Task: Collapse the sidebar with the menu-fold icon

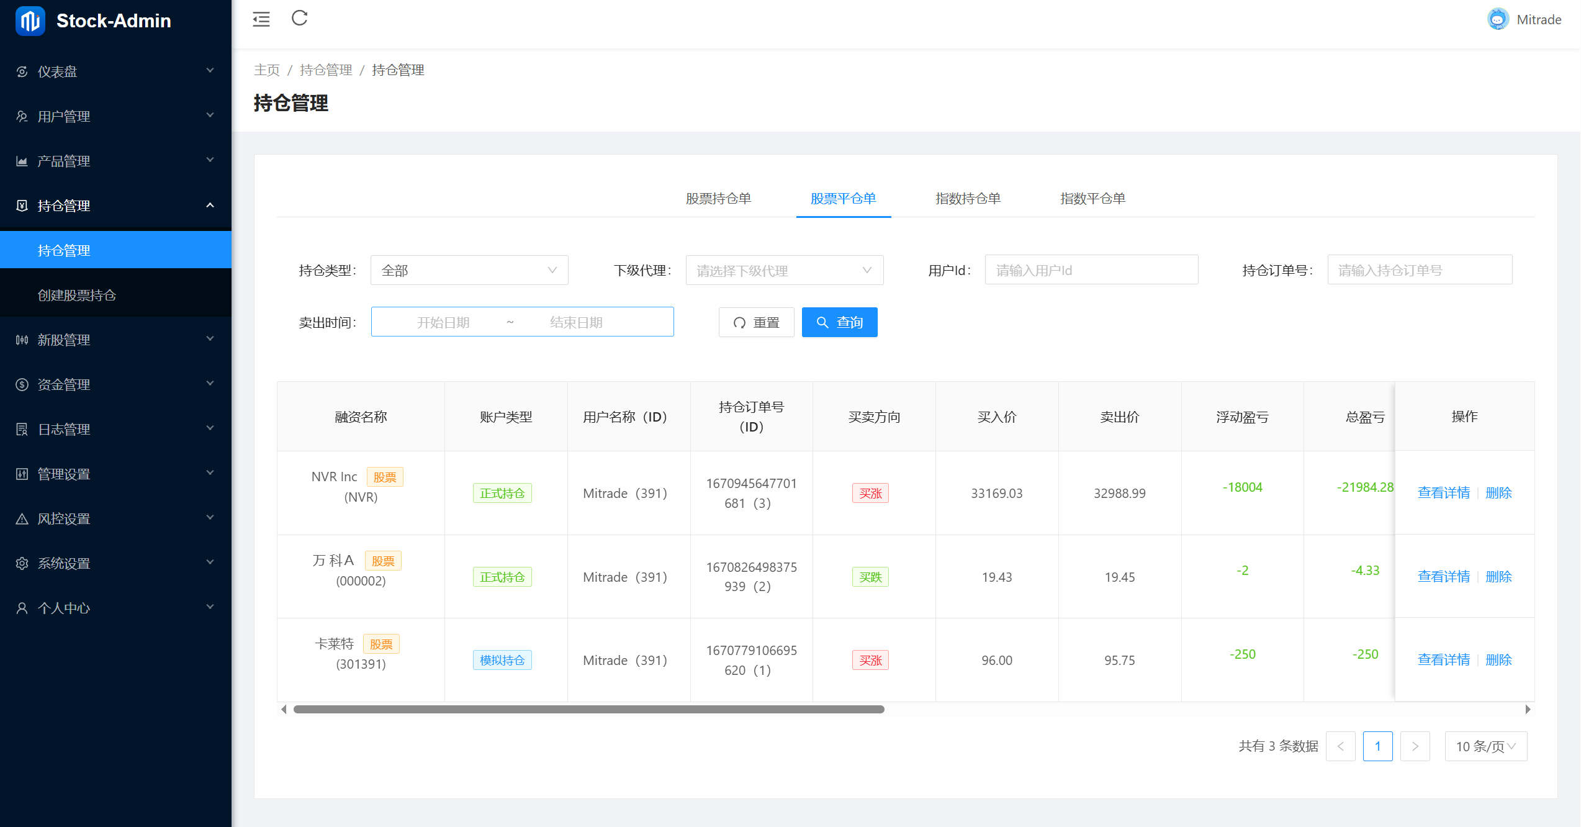Action: [x=261, y=19]
